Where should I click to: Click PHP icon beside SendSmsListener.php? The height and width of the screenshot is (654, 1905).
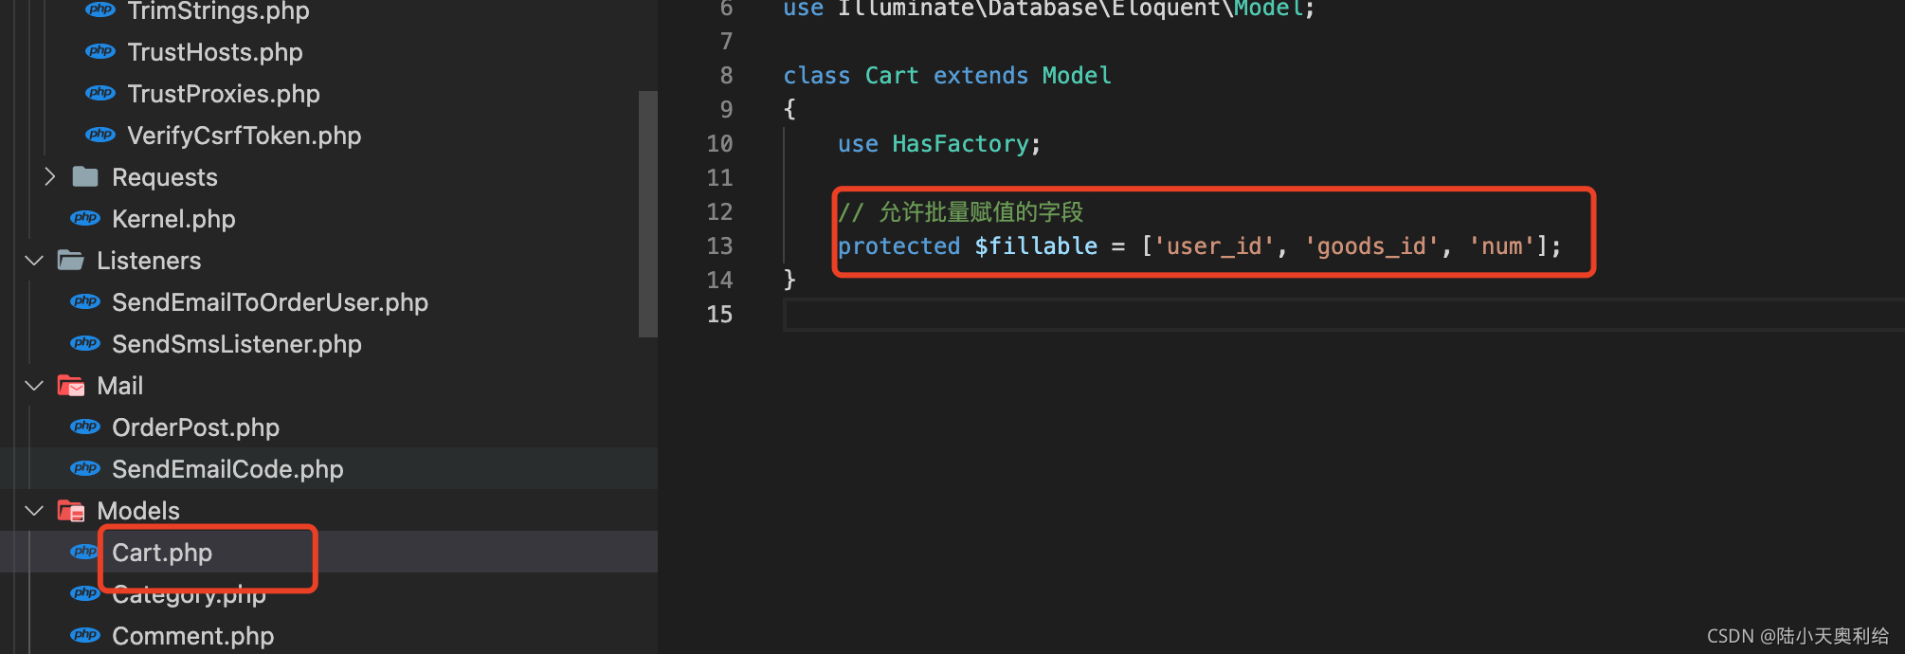tap(85, 343)
